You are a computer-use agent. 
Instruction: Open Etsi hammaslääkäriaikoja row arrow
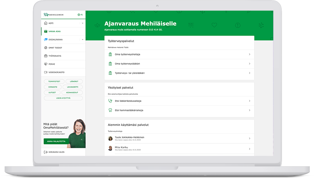point(250,110)
